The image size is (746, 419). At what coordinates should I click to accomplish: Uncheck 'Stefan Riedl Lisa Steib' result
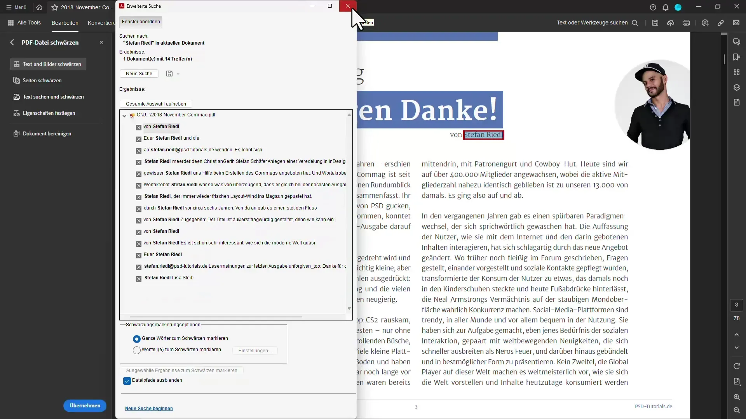[x=139, y=279]
